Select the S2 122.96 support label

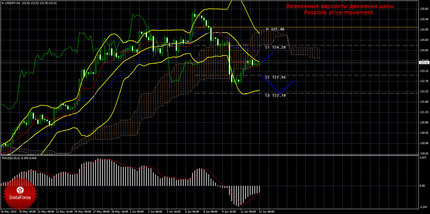[275, 77]
